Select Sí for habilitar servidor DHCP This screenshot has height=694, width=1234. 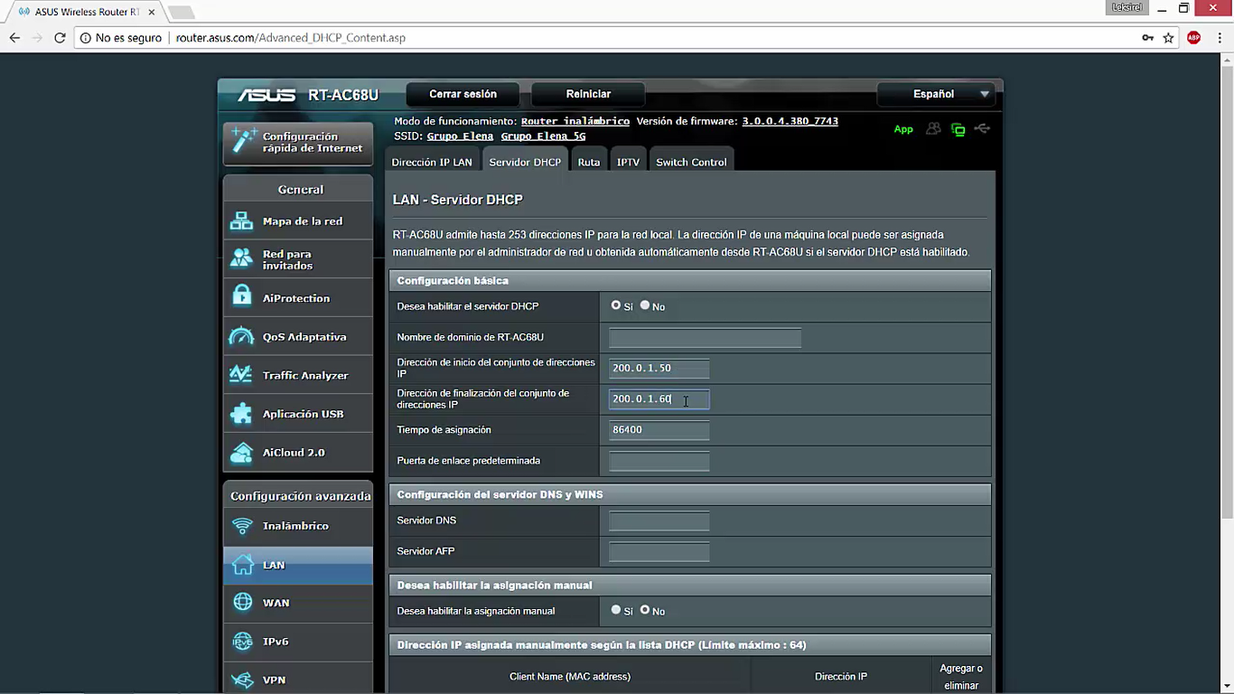pos(616,305)
